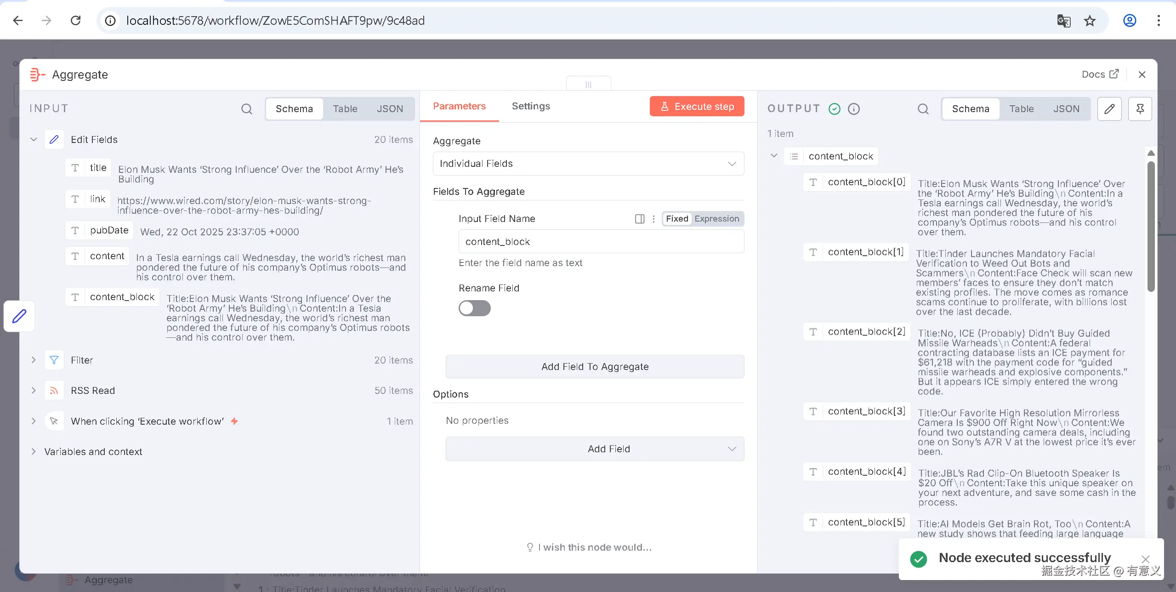1176x592 pixels.
Task: Click the output panel search icon
Action: [x=923, y=109]
